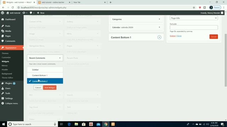
Task: Click the WordPress logo icon
Action: (x=2, y=13)
